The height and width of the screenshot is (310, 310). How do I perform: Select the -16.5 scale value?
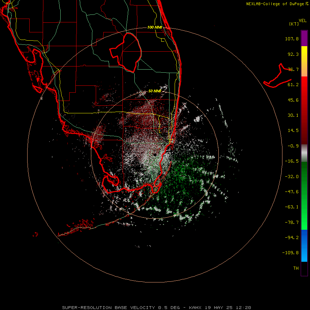tap(292, 161)
